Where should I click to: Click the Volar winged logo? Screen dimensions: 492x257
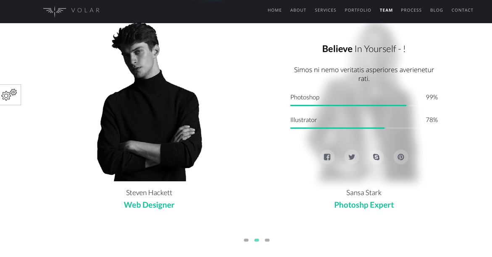click(x=71, y=10)
